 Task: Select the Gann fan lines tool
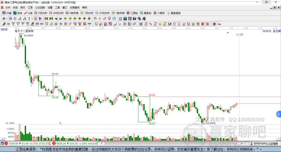pos(101,24)
